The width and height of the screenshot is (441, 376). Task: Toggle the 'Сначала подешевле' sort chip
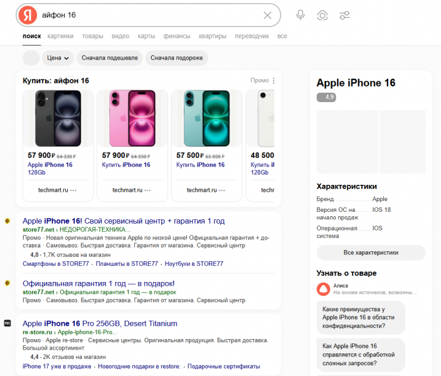(x=109, y=58)
